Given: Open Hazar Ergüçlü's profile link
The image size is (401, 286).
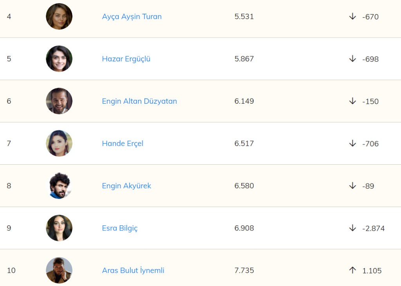Looking at the screenshot, I should click(126, 59).
